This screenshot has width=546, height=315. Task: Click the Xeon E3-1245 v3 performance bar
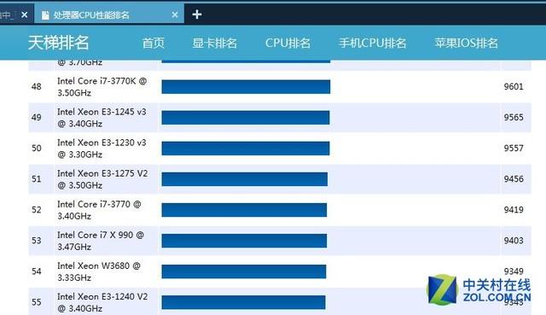click(x=246, y=118)
